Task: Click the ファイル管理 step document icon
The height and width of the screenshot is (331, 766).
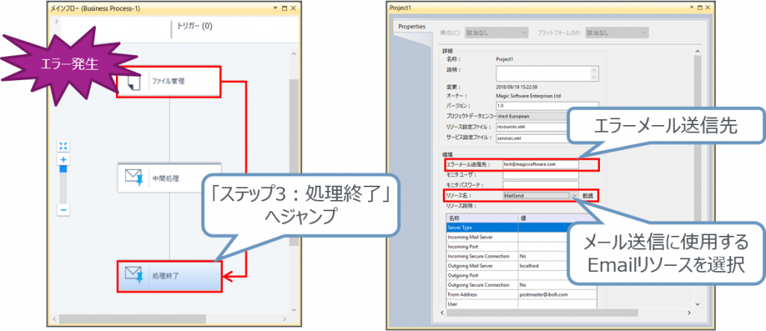Action: coord(133,82)
